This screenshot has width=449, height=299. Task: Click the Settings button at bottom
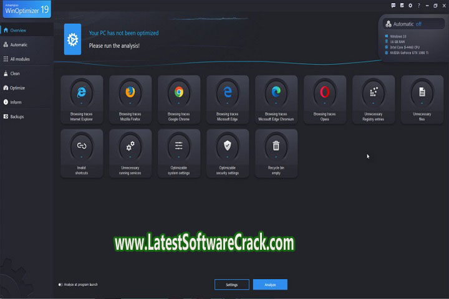231,285
